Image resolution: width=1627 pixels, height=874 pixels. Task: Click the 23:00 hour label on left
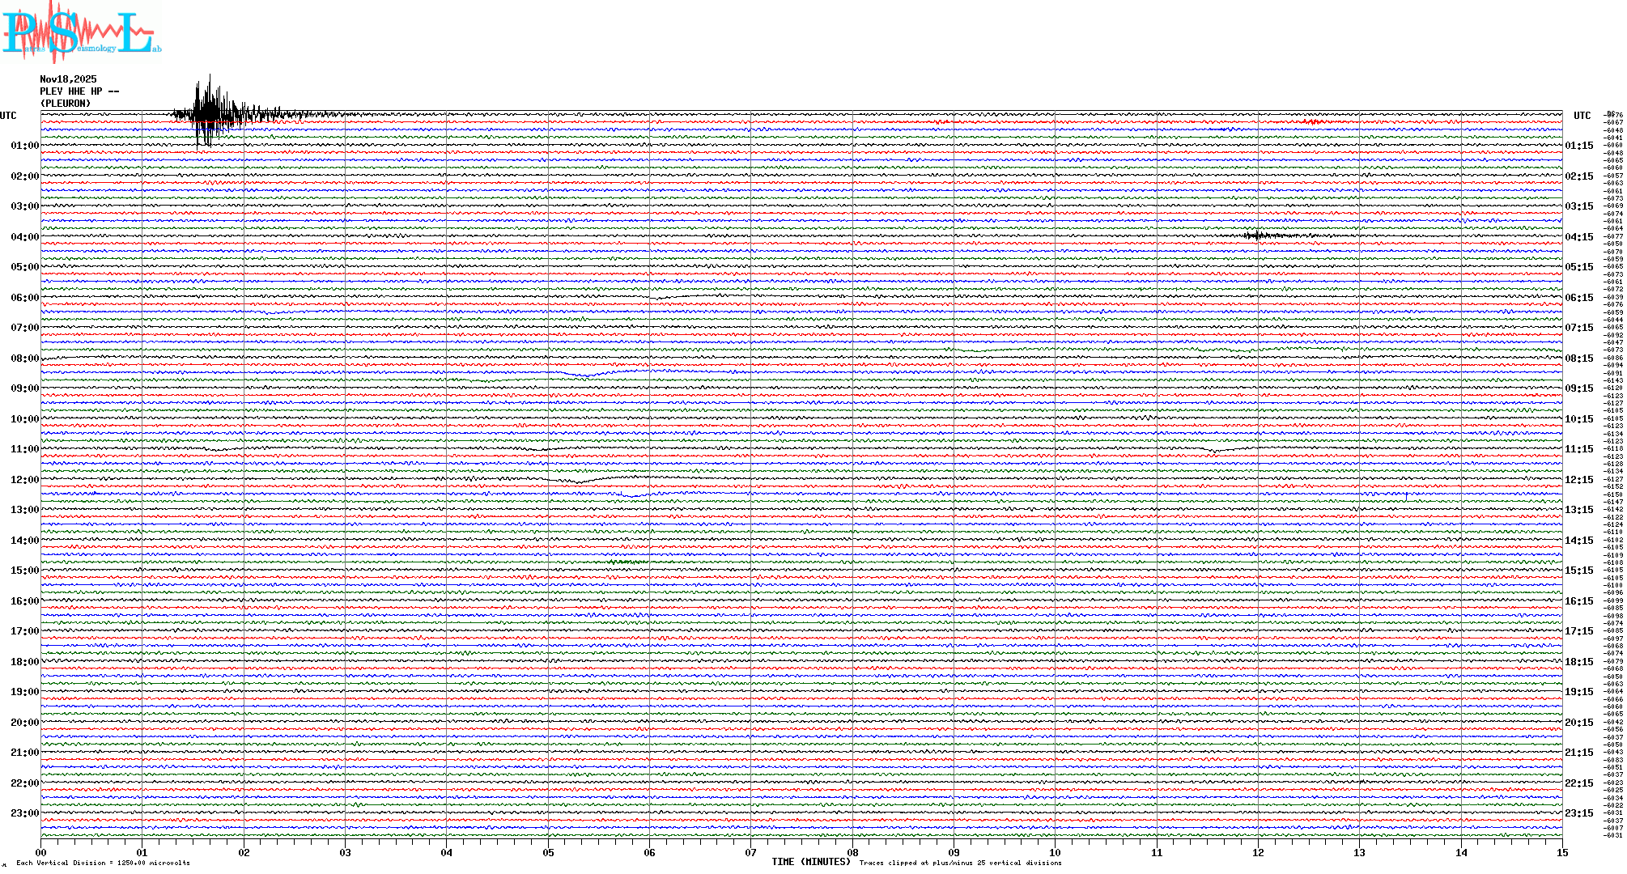(x=24, y=813)
